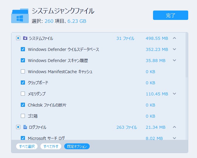
Task: Click the クリップボード label
Action: 38,83
